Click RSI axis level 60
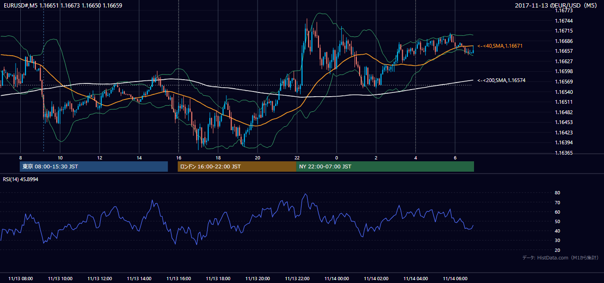This screenshot has width=604, height=283. click(557, 212)
